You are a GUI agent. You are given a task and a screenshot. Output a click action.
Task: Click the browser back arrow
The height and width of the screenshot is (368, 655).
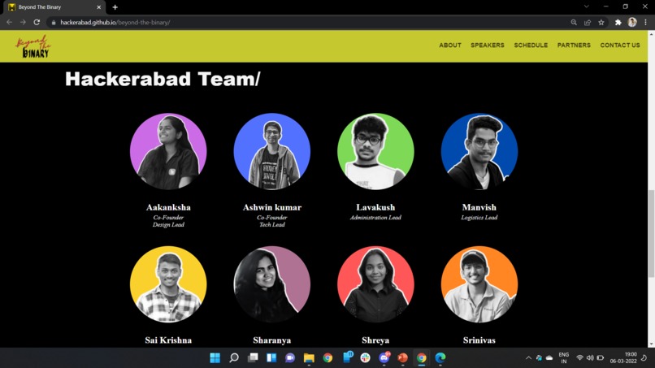[9, 22]
